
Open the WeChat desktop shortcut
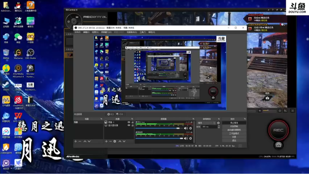(x=18, y=38)
